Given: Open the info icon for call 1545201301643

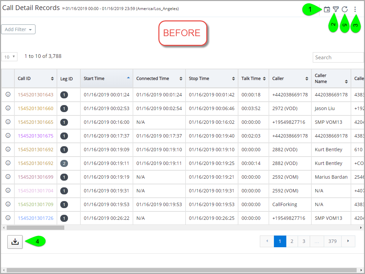Looking at the screenshot, I should [7, 95].
